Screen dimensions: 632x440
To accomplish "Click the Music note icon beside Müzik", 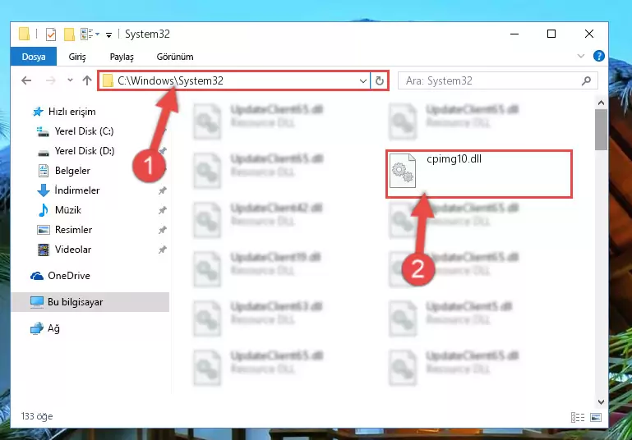I will (x=43, y=210).
